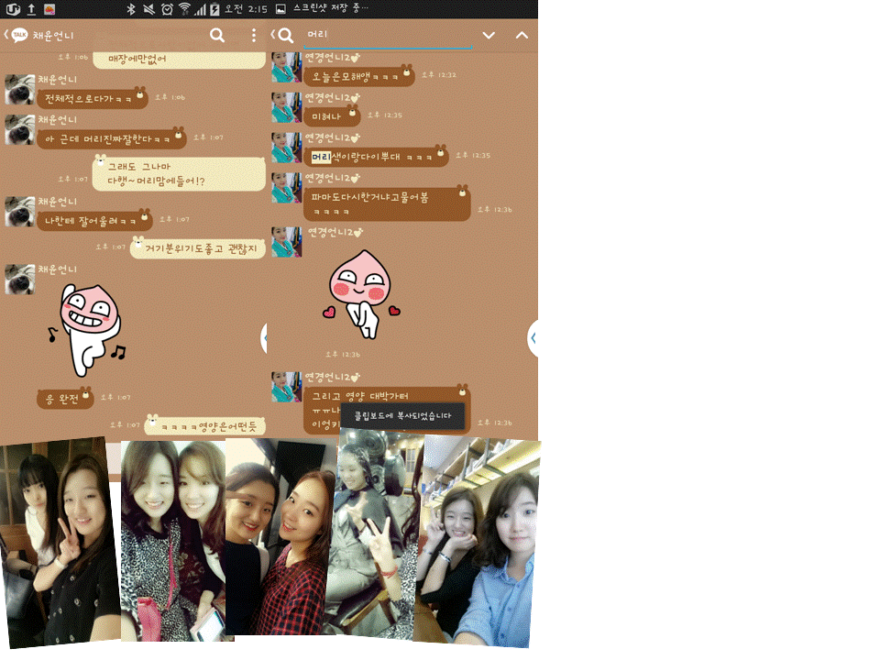
Task: Tap the peach emoticon with red hearts
Action: (361, 292)
